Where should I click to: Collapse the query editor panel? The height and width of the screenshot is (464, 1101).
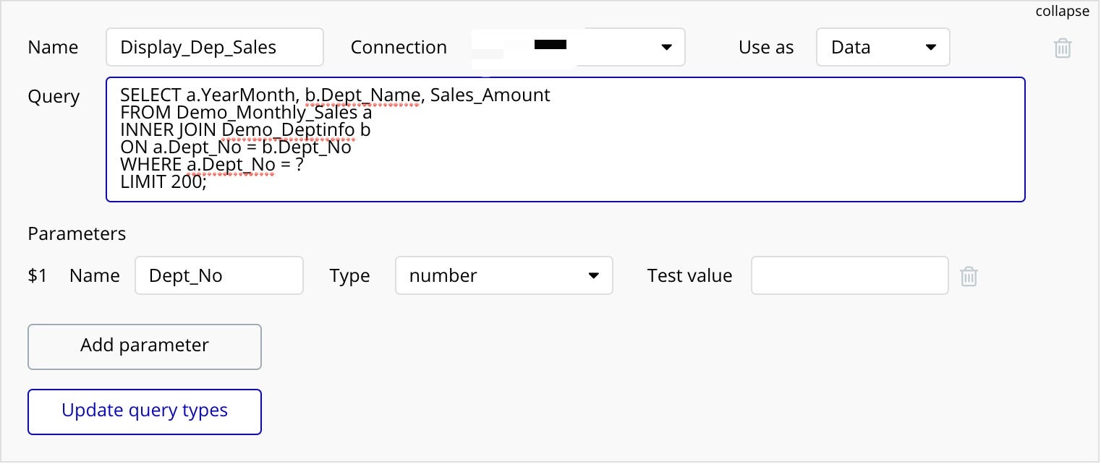point(1062,11)
